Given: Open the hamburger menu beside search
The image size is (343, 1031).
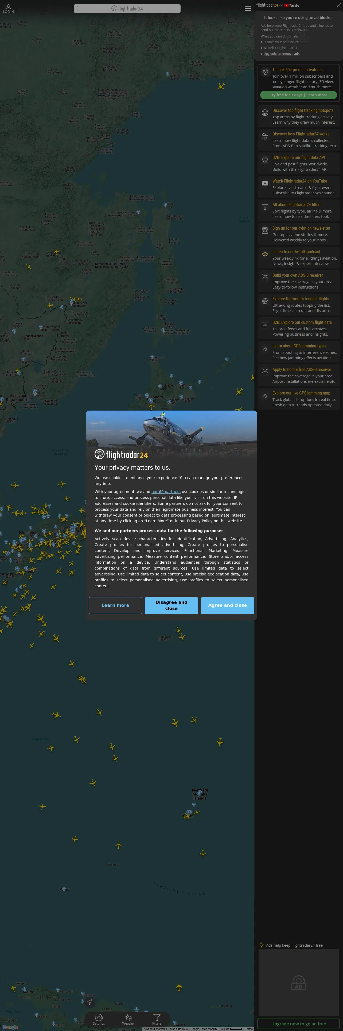Looking at the screenshot, I should [248, 8].
